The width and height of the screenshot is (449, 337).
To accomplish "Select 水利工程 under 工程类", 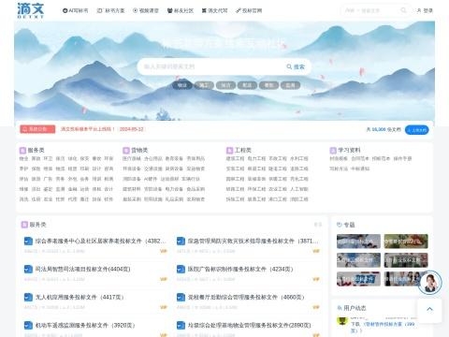I will 299,159.
